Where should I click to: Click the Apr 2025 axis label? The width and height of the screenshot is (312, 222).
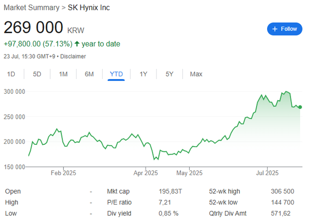(146, 173)
